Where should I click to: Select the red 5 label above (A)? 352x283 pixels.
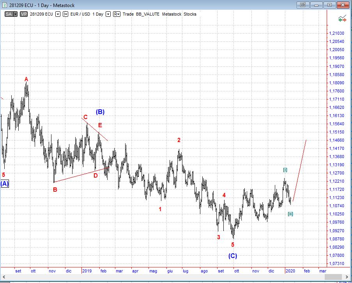(4, 174)
